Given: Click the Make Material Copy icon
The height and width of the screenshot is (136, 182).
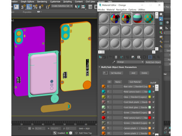Looking at the screenshot, I should pos(121,57).
